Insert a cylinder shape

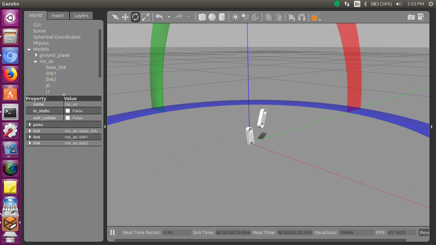(222, 17)
